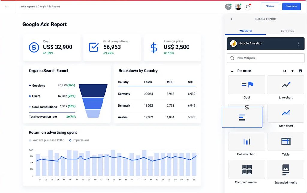Open the Google Analytics integration menu

(299, 44)
